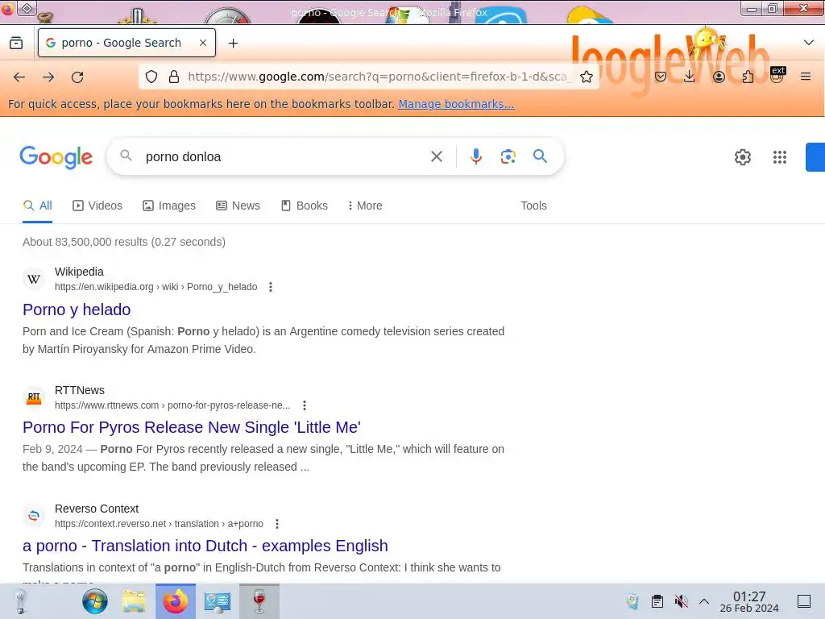Open the three-dot menu for the Wikipedia result
This screenshot has height=619, width=825.
[x=271, y=287]
